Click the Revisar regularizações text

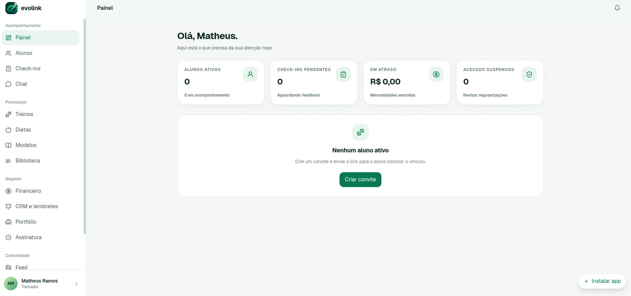[485, 95]
